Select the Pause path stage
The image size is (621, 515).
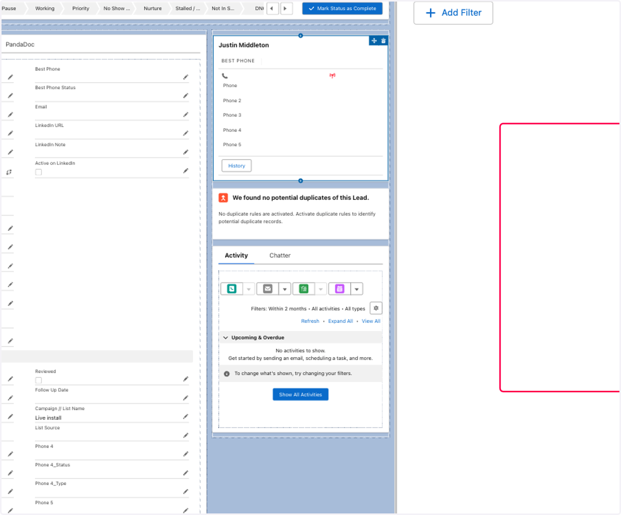[12, 8]
